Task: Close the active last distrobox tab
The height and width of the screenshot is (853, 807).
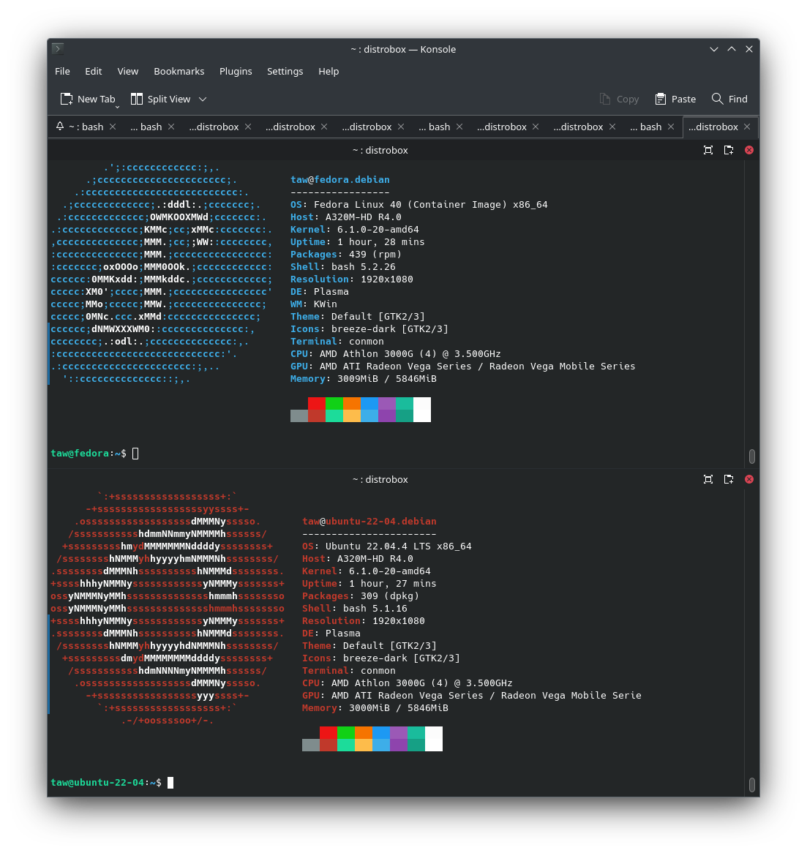Action: tap(747, 127)
